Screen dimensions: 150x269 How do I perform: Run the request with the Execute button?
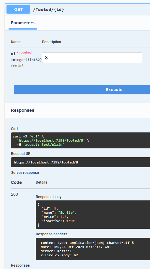point(82,90)
